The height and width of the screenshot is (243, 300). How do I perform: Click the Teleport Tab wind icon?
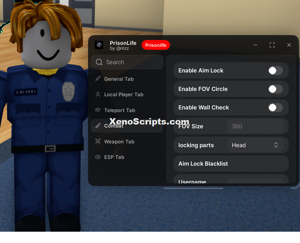point(98,110)
